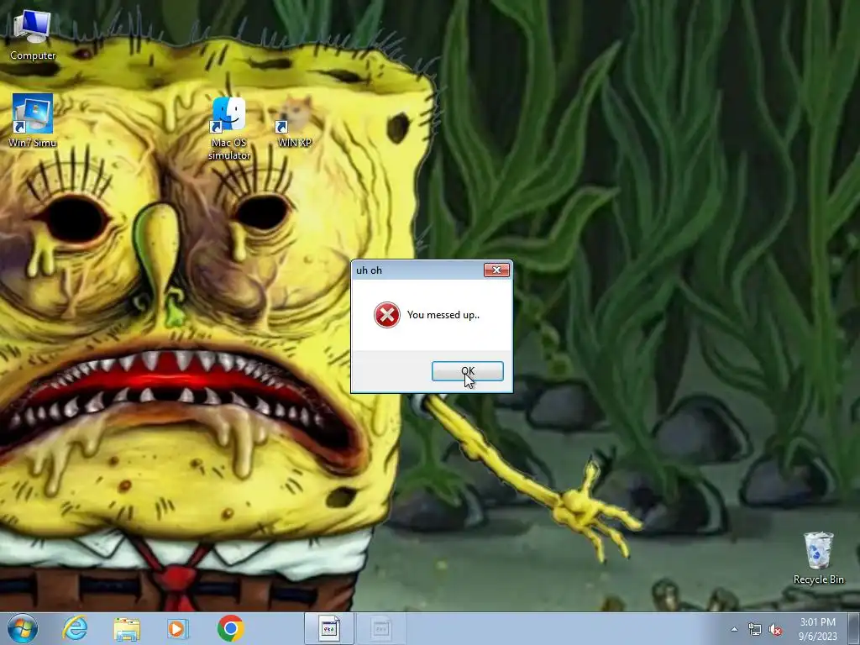Switch to the active program taskbar button

pos(329,628)
